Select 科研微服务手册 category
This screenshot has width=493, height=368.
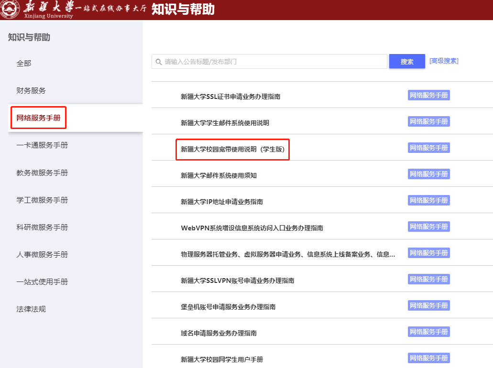click(42, 227)
